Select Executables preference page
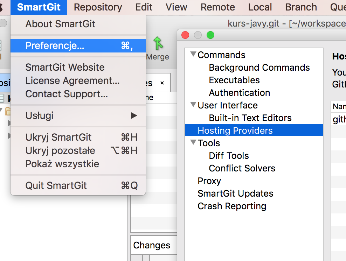The height and width of the screenshot is (261, 346). click(x=234, y=80)
